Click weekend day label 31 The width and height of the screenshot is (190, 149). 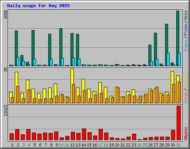tap(178, 145)
